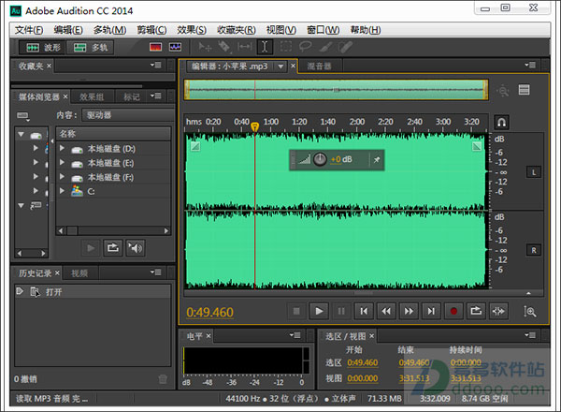This screenshot has width=561, height=412.
Task: Open the media browser panel options menu
Action: [x=155, y=96]
